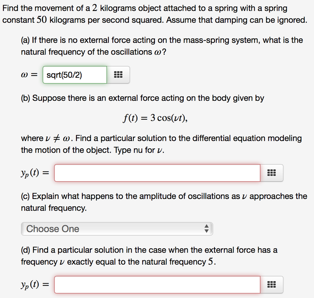Viewport: 314px width, 298px height.
Task: Click the keypad grid icon next to sqrt(50/2)
Action: click(x=118, y=75)
